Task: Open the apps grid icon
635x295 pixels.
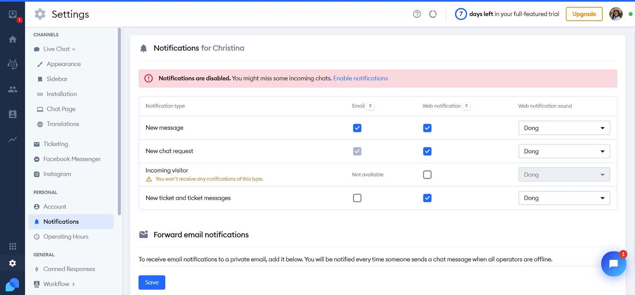Action: [x=13, y=246]
